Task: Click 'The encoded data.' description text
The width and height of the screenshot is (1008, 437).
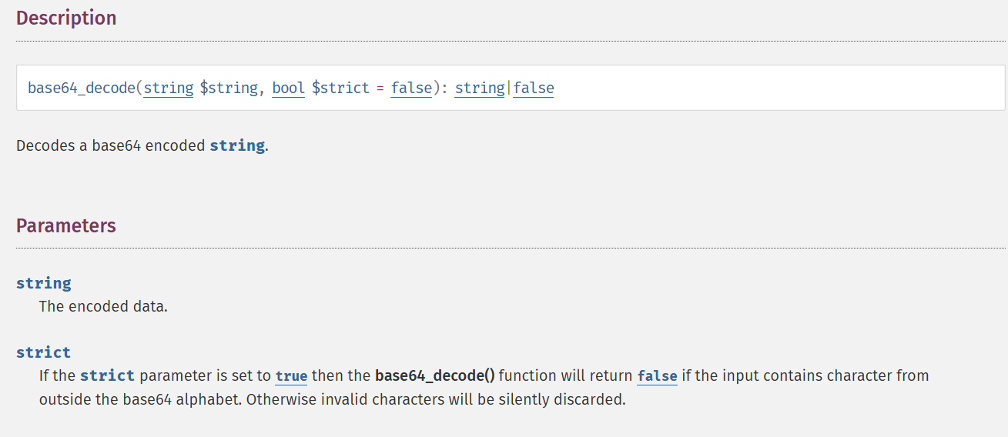Action: [103, 306]
